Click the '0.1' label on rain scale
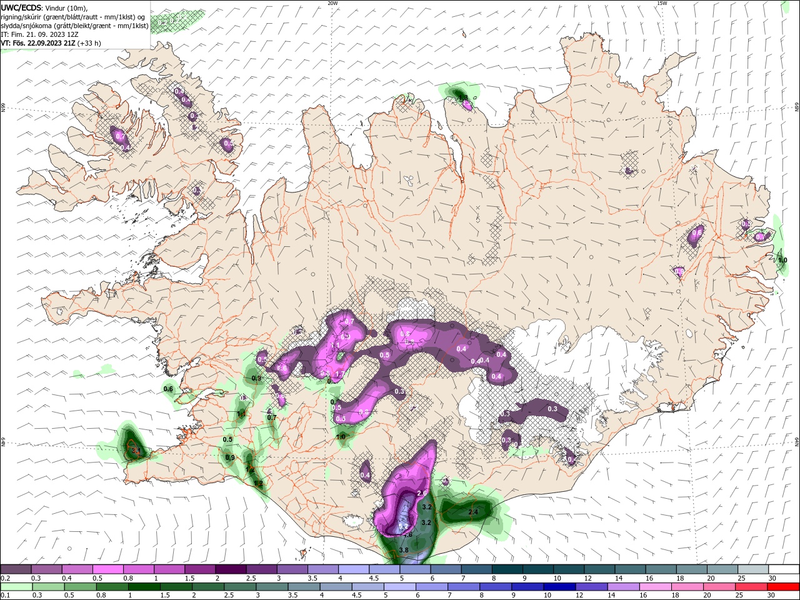800x600 pixels. click(x=6, y=596)
